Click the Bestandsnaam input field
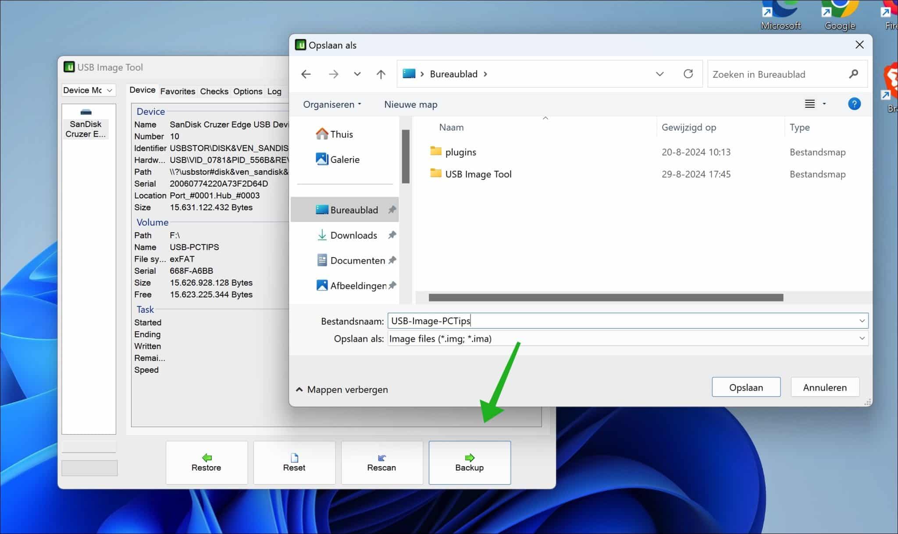Image resolution: width=898 pixels, height=534 pixels. [526, 320]
